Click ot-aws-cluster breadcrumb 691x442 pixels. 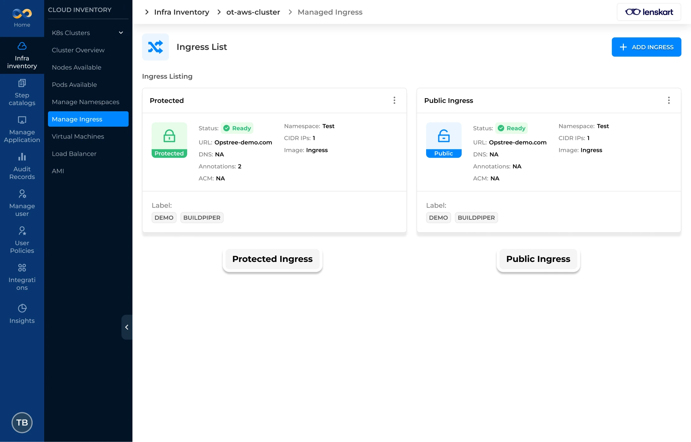(x=253, y=12)
